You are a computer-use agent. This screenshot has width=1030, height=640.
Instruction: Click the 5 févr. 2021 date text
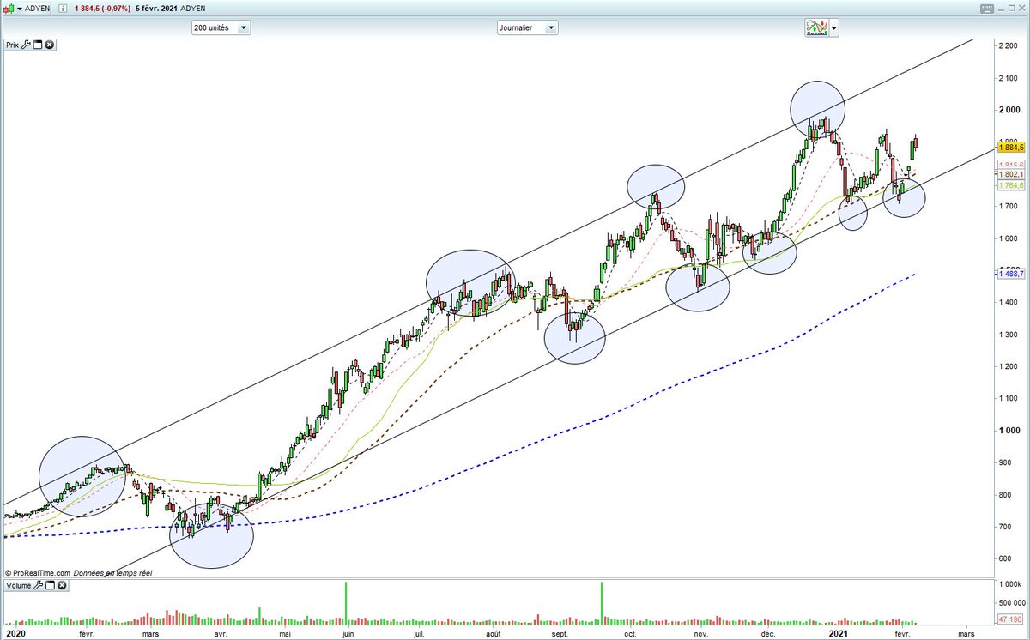157,8
